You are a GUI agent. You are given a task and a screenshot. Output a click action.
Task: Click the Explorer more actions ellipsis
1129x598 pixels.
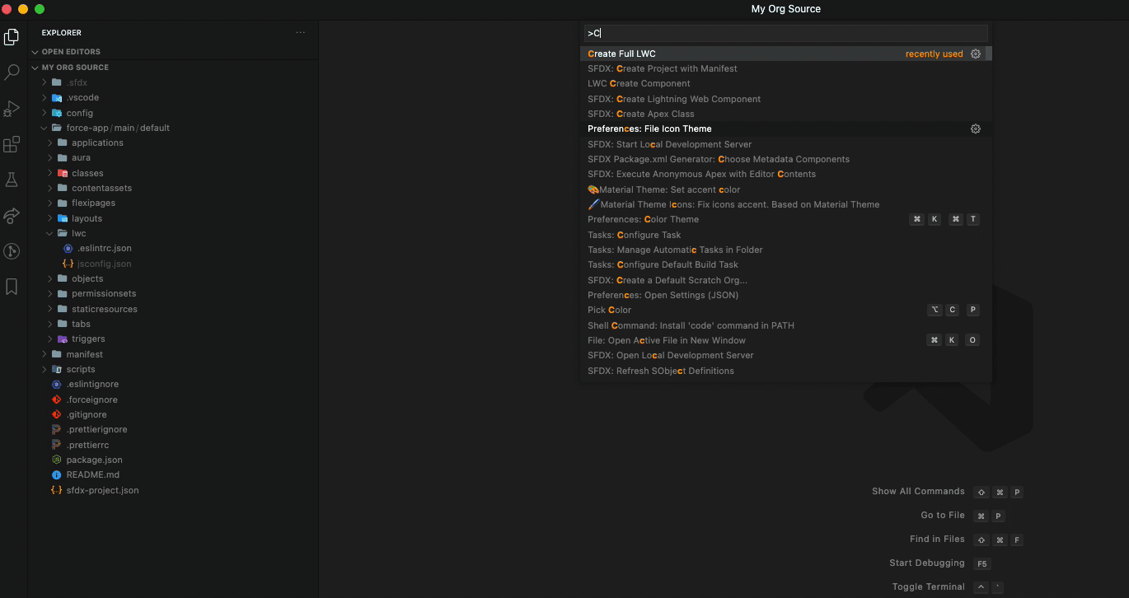tap(301, 33)
